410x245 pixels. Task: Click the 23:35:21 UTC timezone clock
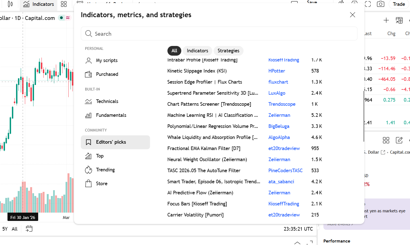pos(298,229)
